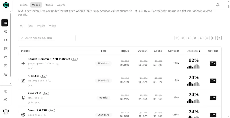Click the sidebar scroll-up arrow
Screen dimensions: 230x118
coord(11,12)
